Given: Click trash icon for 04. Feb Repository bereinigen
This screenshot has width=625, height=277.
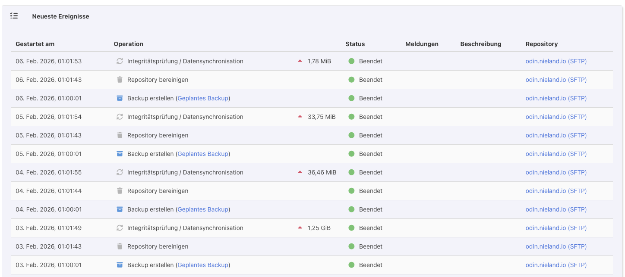Looking at the screenshot, I should pyautogui.click(x=120, y=191).
